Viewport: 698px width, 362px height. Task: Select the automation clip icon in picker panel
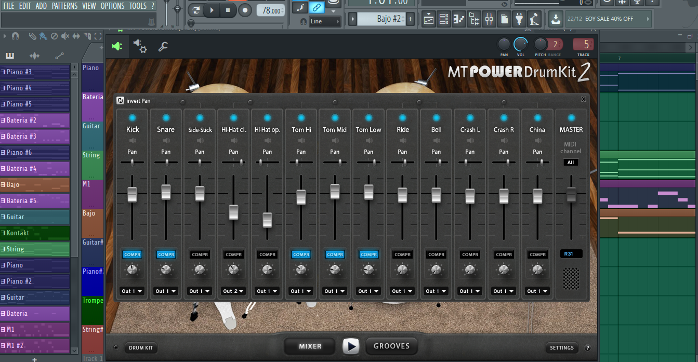point(59,56)
